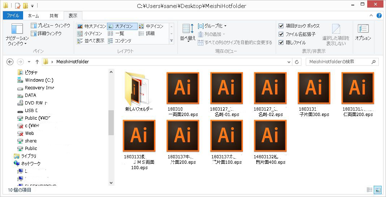Select the 剛片面400.eps file
Viewport: 386px width, 197px height.
270,142
